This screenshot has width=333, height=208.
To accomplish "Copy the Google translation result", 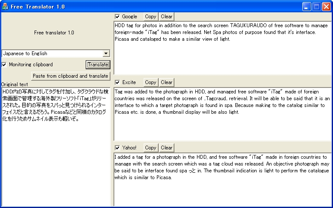I will click(x=151, y=17).
